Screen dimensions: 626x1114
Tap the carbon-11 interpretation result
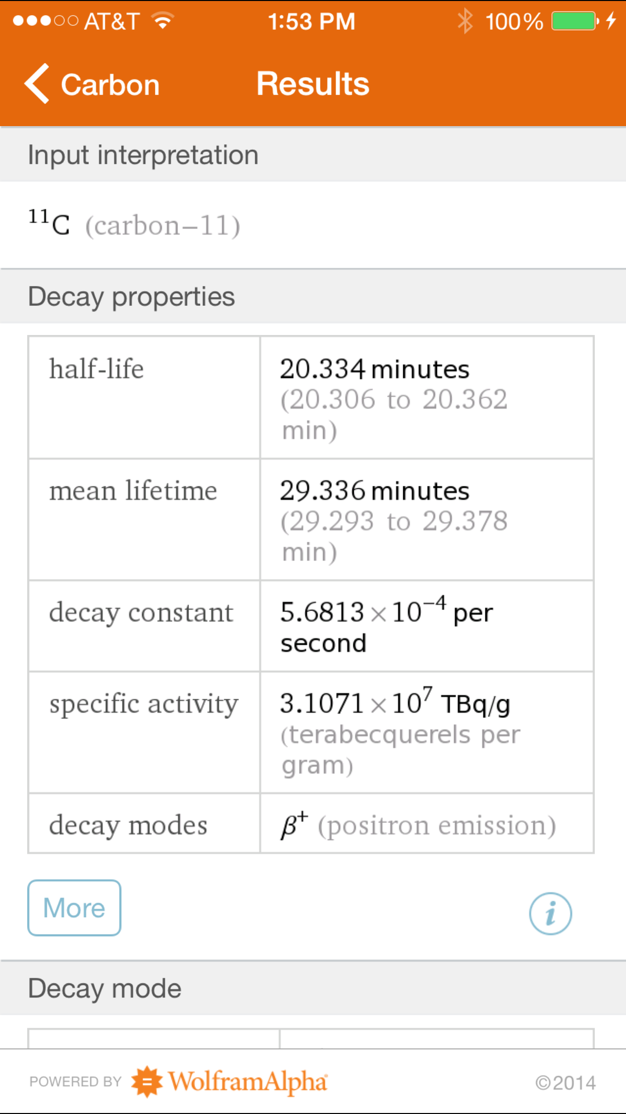134,225
